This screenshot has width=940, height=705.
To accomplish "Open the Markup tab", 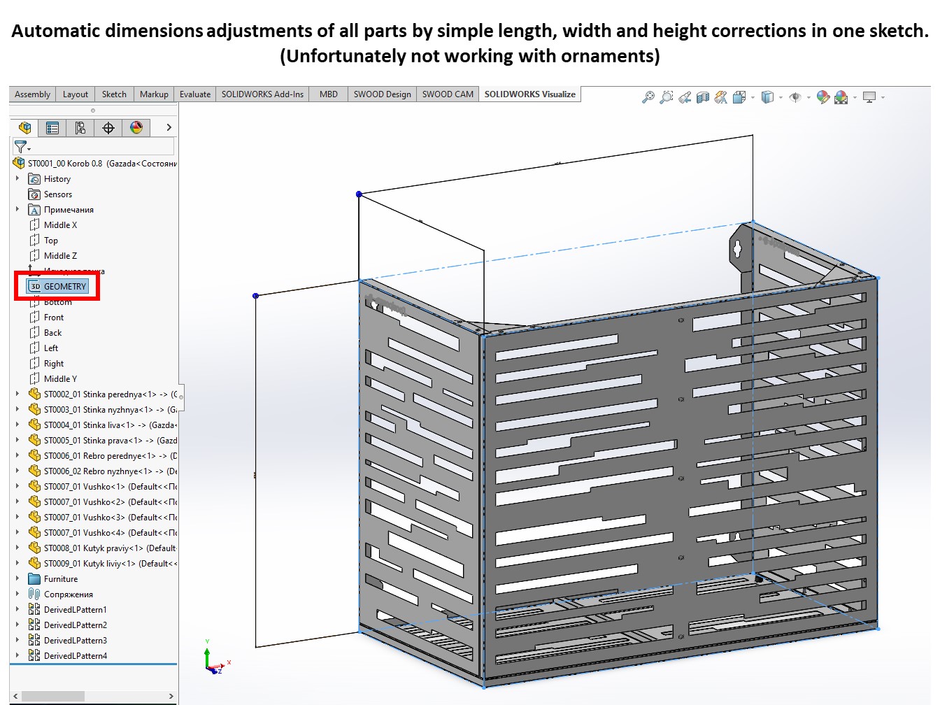I will click(x=154, y=94).
